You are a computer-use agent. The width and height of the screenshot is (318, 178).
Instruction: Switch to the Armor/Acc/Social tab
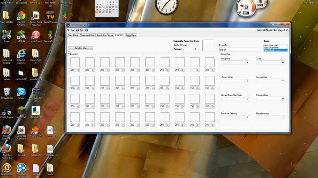point(105,35)
